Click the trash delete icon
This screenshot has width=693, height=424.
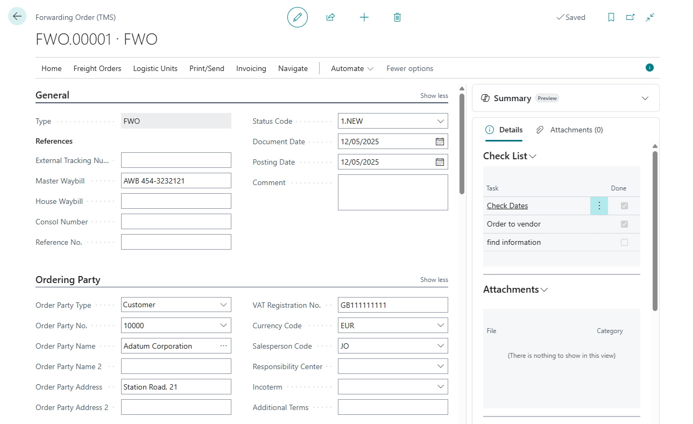397,17
